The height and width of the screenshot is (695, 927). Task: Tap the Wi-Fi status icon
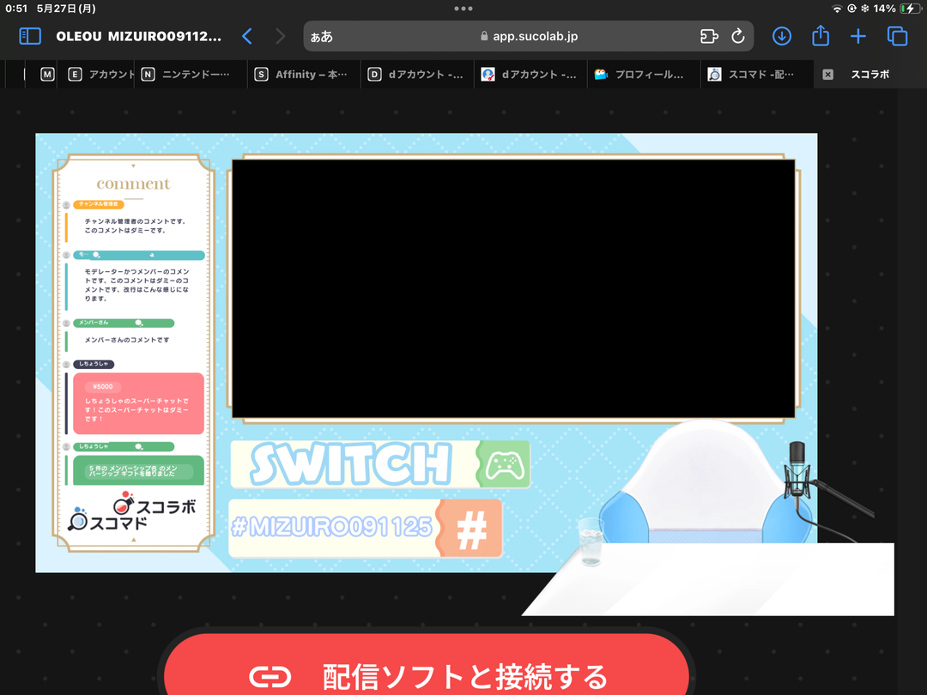point(837,9)
